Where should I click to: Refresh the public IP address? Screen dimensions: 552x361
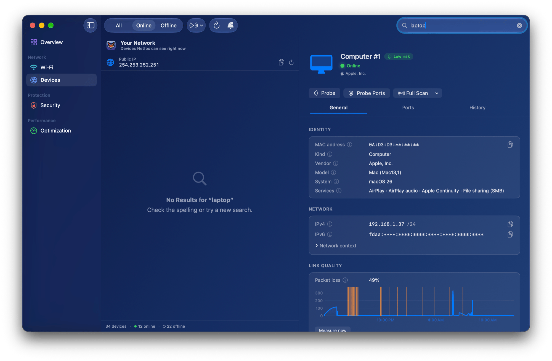[x=291, y=62]
